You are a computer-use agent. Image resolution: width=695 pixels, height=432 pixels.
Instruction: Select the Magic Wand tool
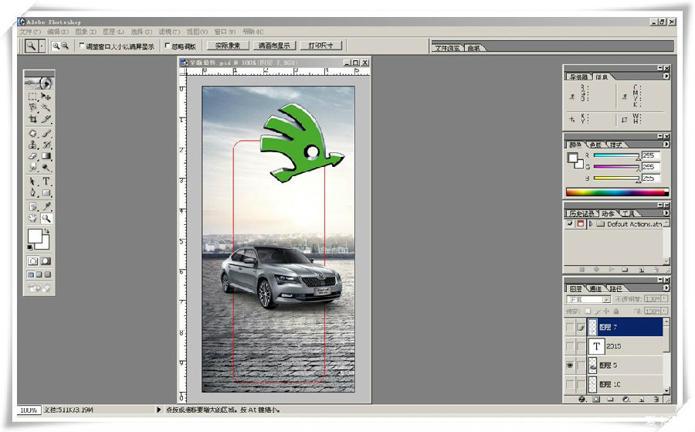[46, 107]
